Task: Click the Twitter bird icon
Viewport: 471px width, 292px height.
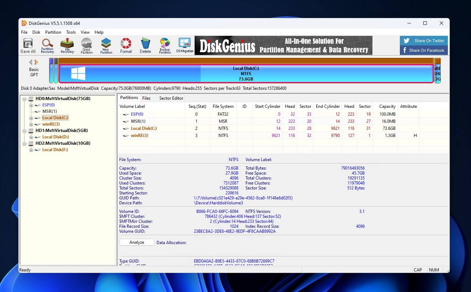Action: tap(407, 40)
